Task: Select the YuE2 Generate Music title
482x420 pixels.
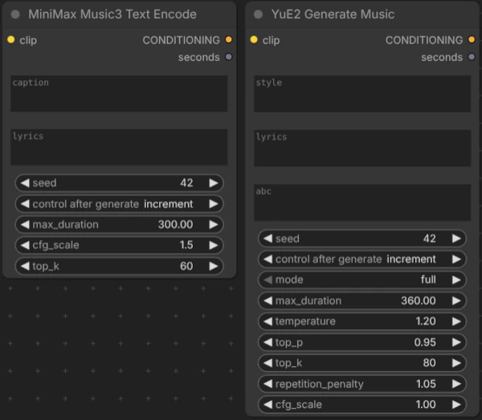Action: (x=333, y=14)
